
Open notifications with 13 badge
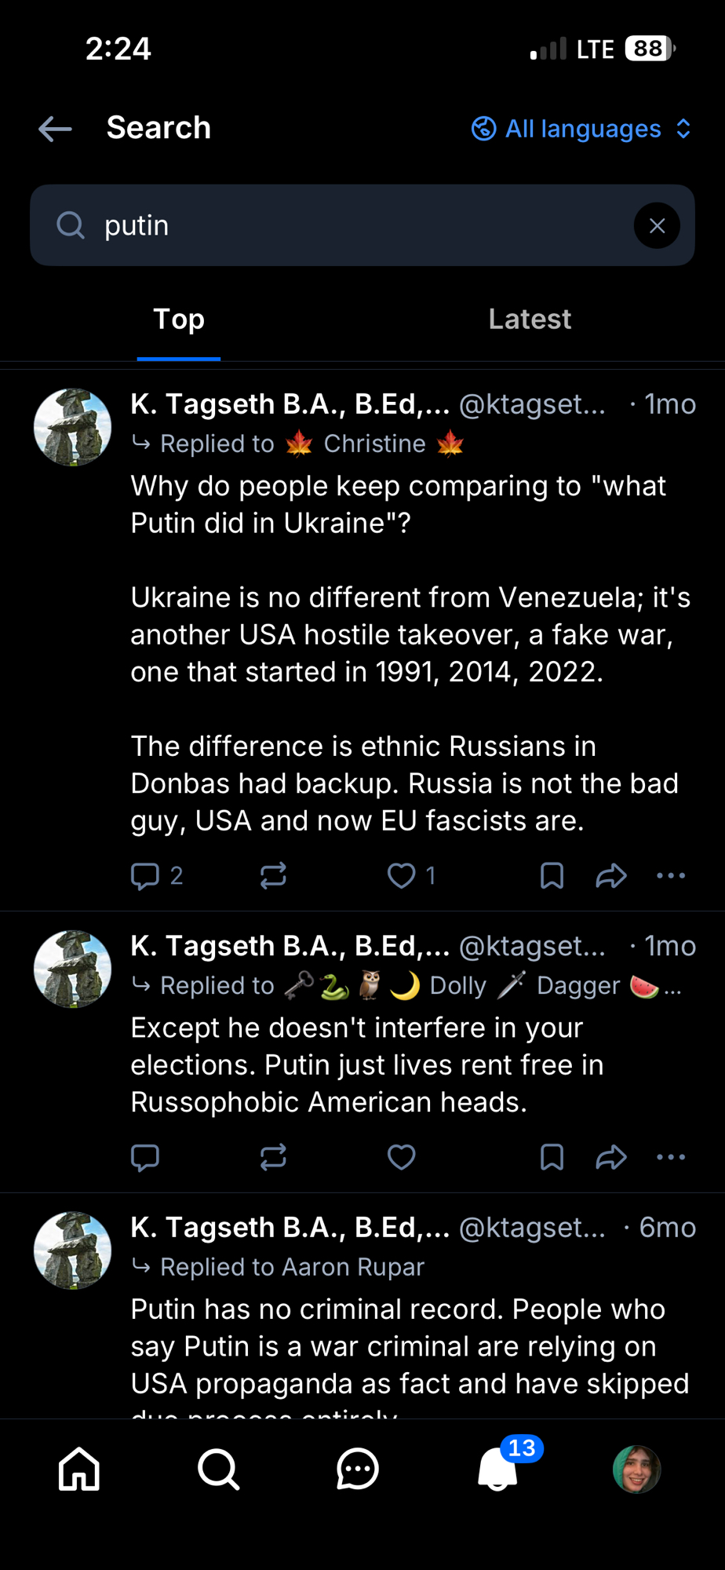click(499, 1469)
